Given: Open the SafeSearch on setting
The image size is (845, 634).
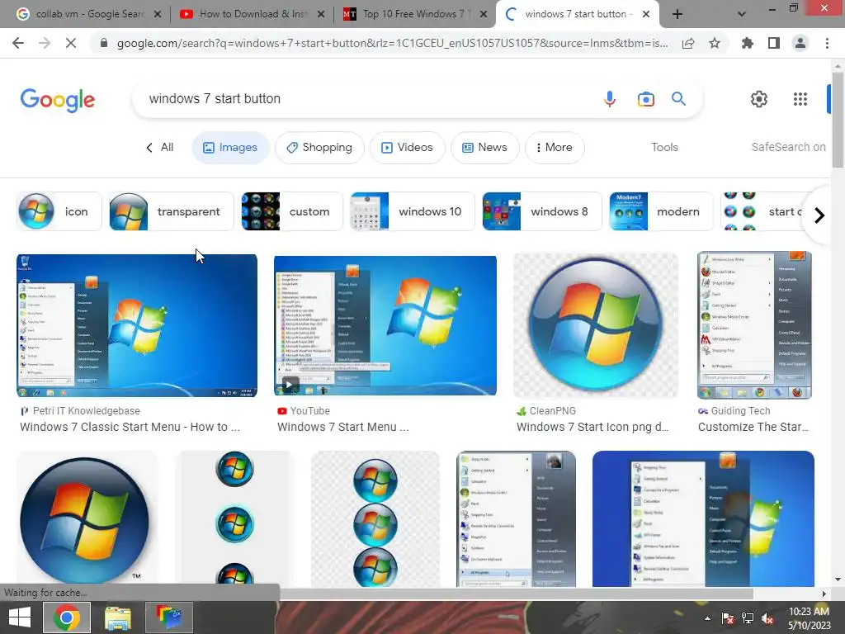Looking at the screenshot, I should click(x=788, y=147).
